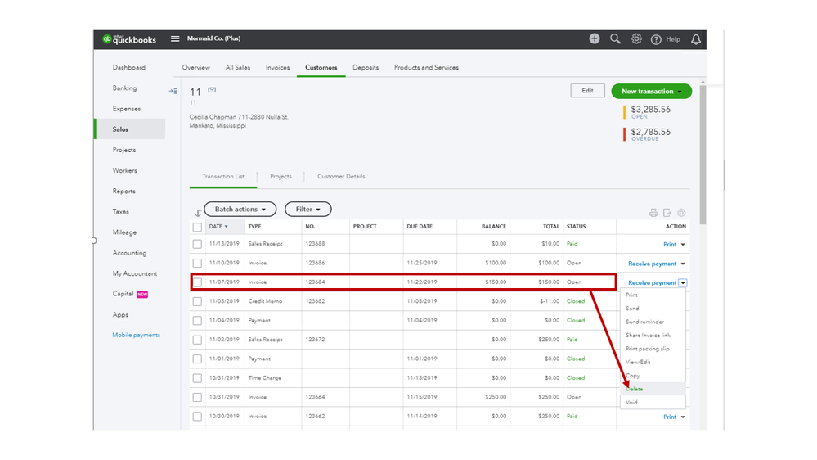Open Expenses in the left sidebar
The width and height of the screenshot is (817, 460).
pyautogui.click(x=127, y=109)
